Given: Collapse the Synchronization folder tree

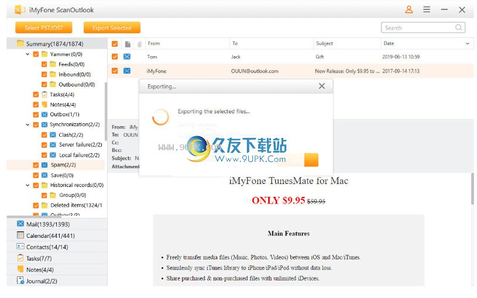Looking at the screenshot, I should click(x=28, y=124).
